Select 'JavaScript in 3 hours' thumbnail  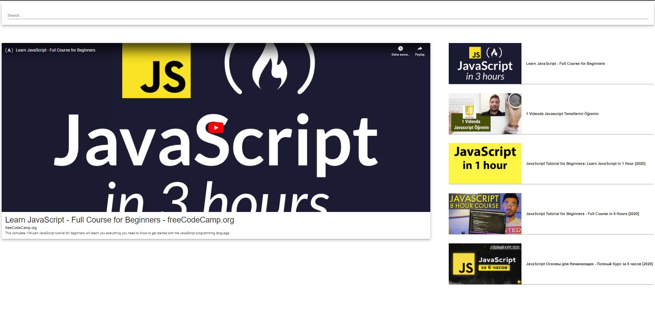[x=485, y=63]
